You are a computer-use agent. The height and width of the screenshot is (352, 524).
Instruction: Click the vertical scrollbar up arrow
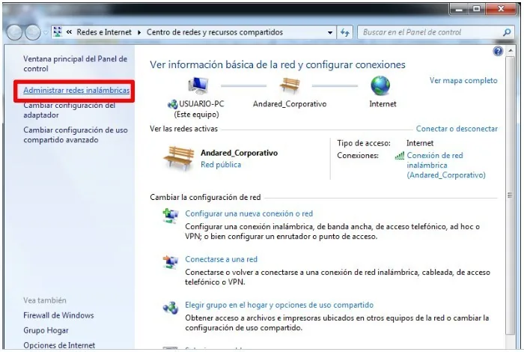tap(511, 50)
